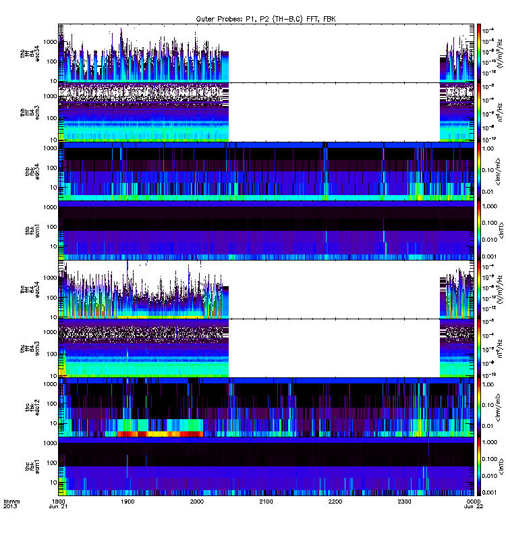
Task: Click the '<|nT|>' unit label of thc scm1 color bar
Action: click(501, 466)
